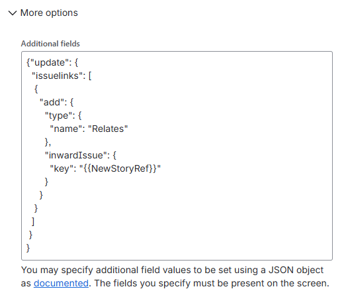Screen dimensions: 344x295
Task: Focus the Additional fields JSON text area
Action: click(177, 156)
